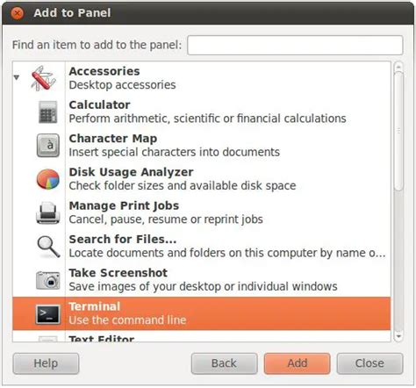Click the Add button
The width and height of the screenshot is (416, 388).
click(297, 363)
